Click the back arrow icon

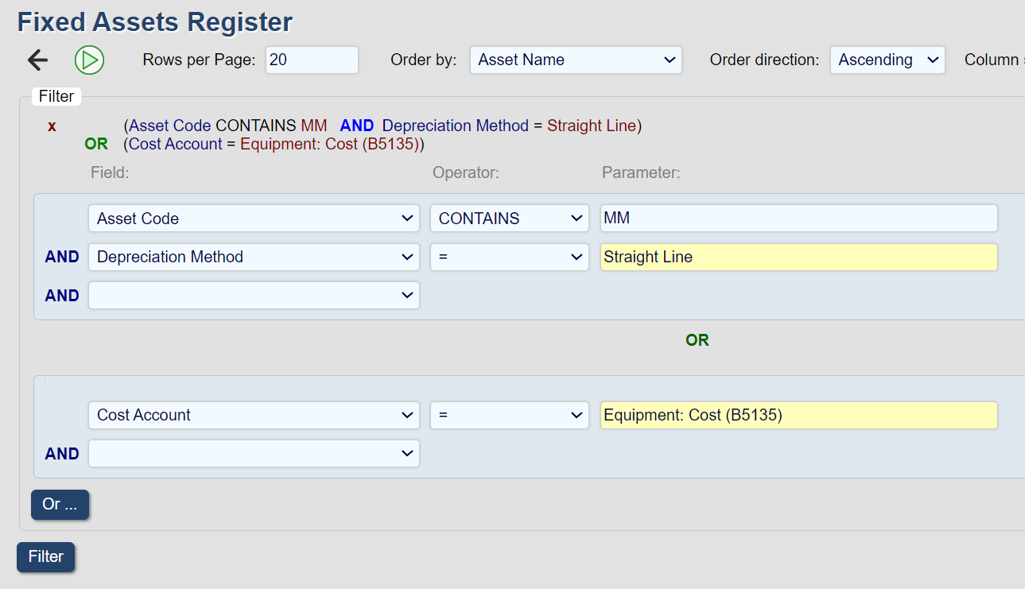[37, 60]
